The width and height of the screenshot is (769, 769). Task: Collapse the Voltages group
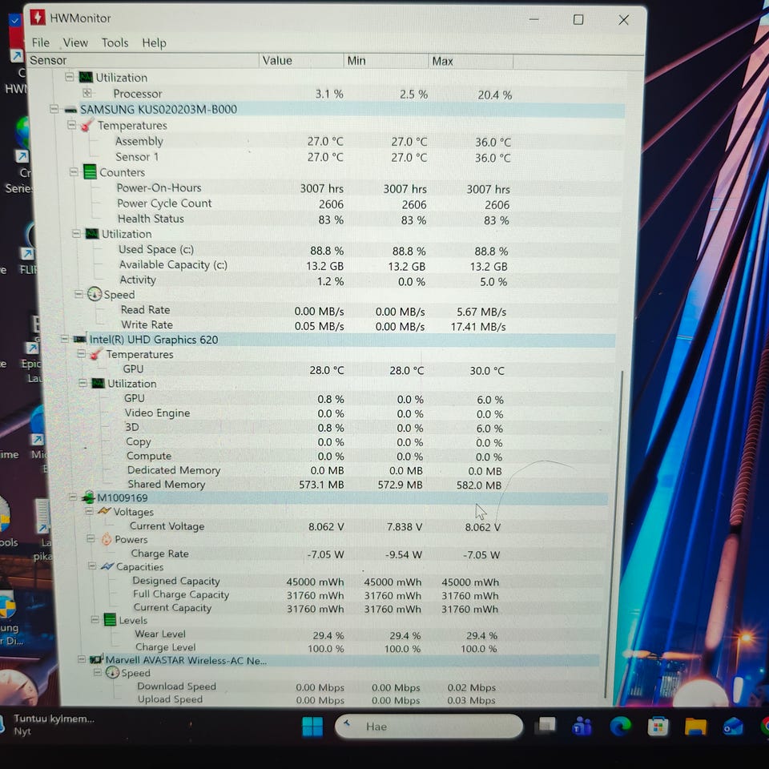[x=89, y=511]
